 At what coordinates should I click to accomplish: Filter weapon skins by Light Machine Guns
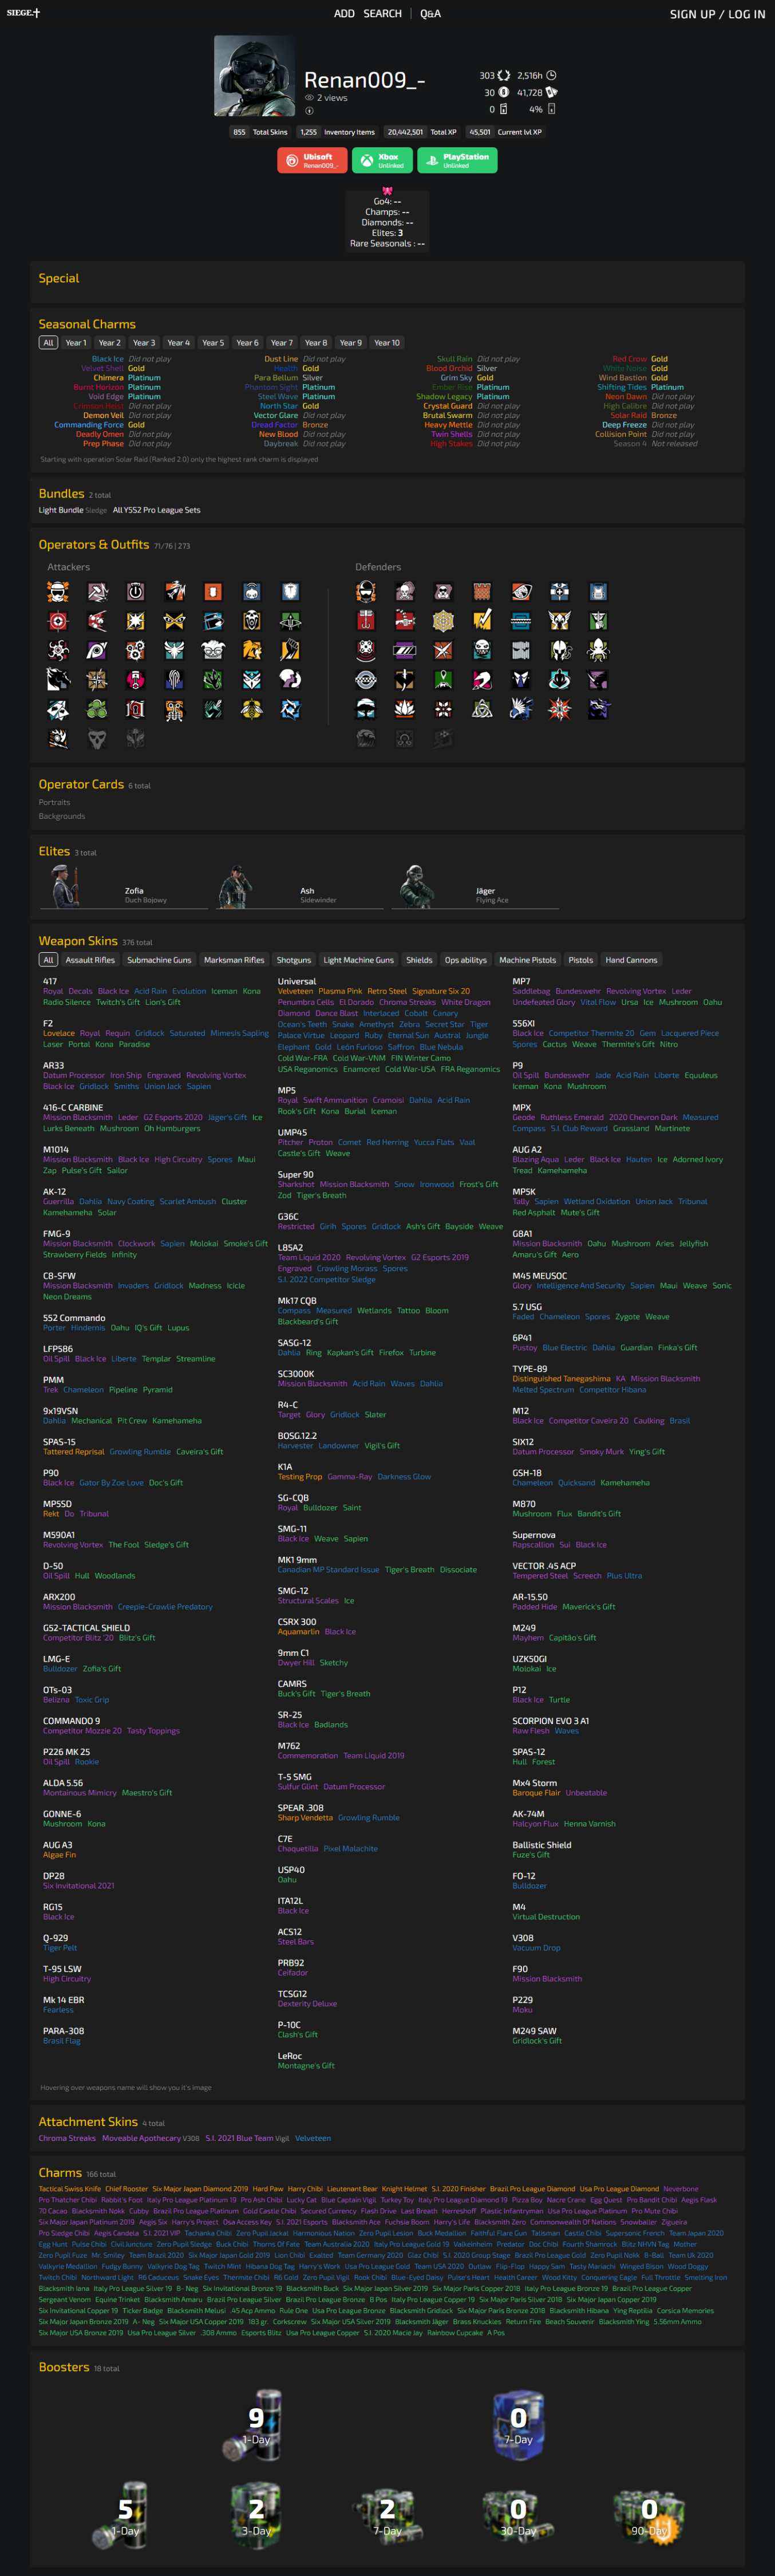pyautogui.click(x=358, y=960)
